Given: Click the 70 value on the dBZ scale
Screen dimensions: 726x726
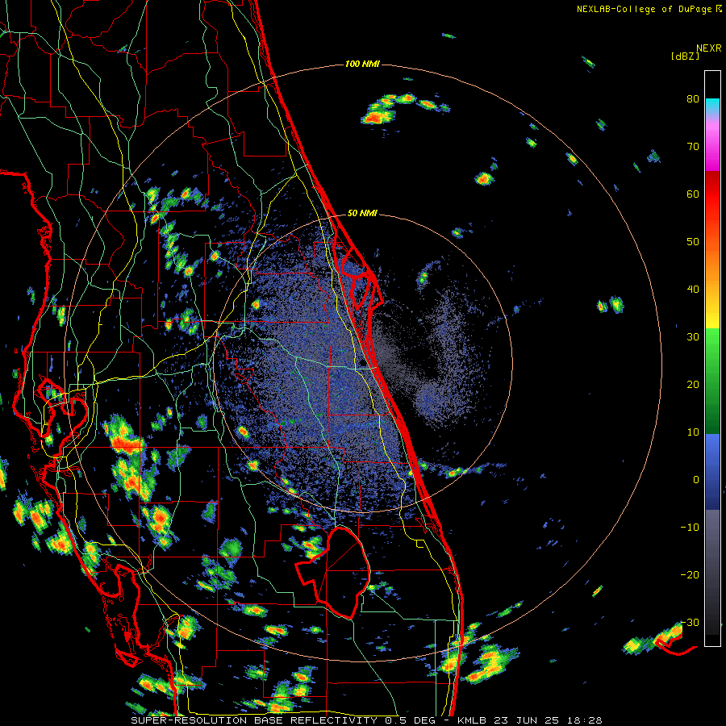Looking at the screenshot, I should point(693,147).
